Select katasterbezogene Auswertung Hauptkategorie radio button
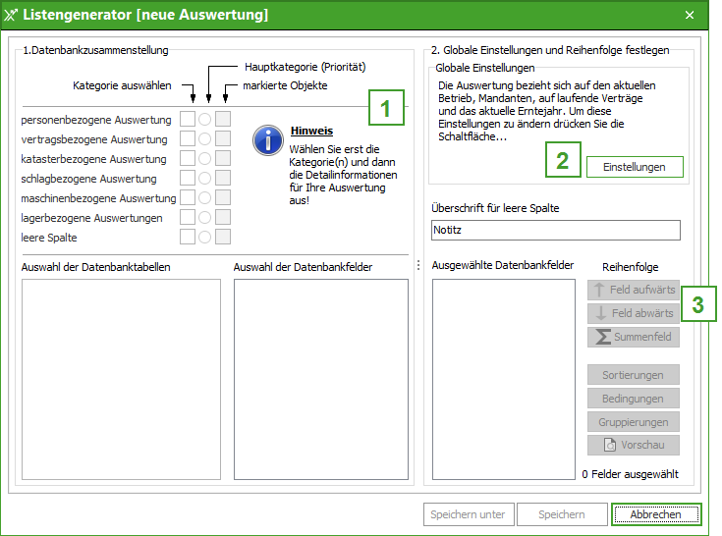Screen dimensions: 722x536 click(x=205, y=158)
